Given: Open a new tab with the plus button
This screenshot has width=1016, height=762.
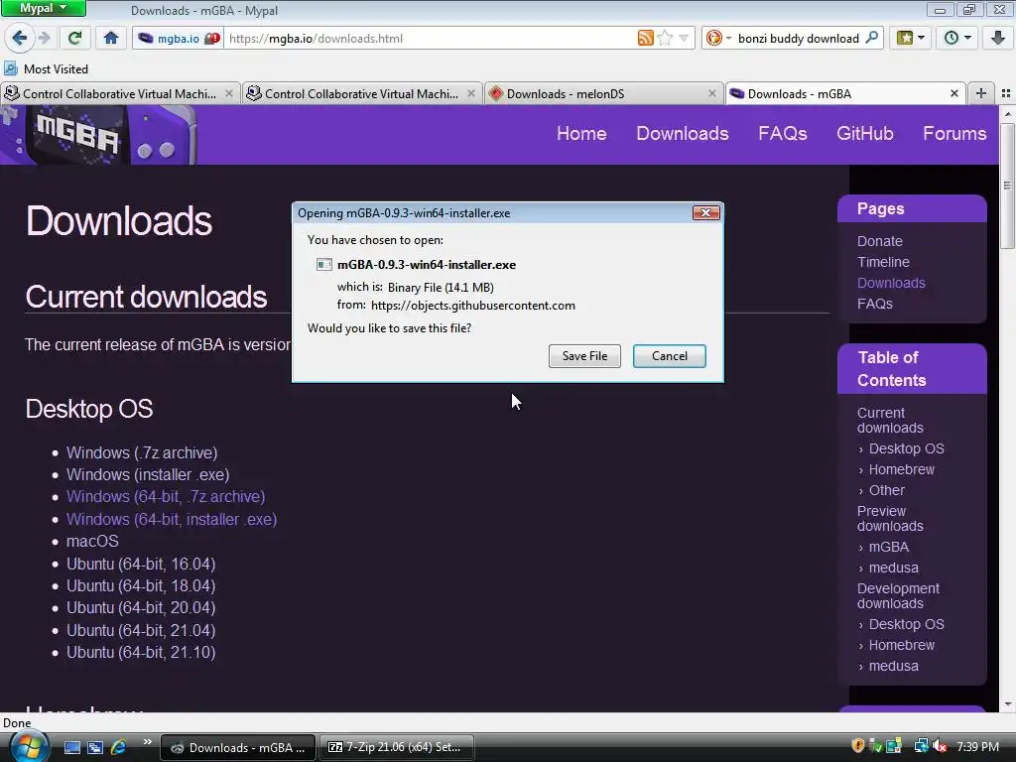Looking at the screenshot, I should [x=981, y=93].
